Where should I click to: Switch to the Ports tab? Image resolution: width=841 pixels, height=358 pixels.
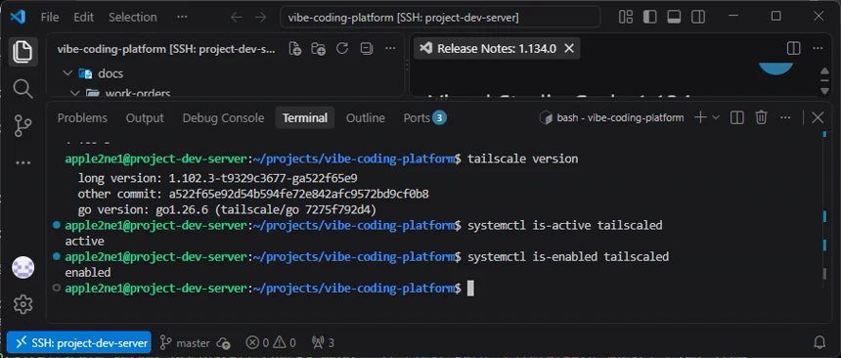424,118
